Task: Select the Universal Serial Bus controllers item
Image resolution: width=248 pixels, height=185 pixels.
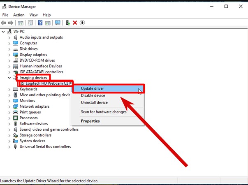Action: tap(45, 147)
